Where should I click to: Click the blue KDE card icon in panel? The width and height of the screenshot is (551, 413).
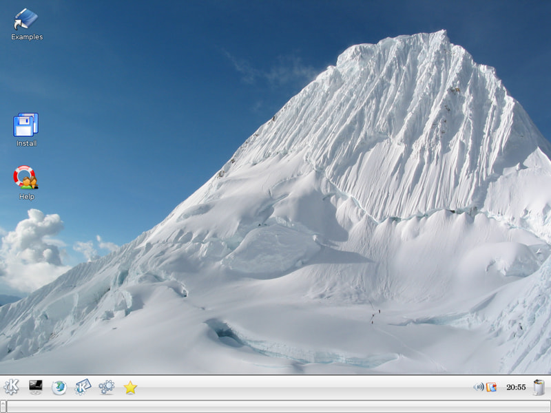click(83, 388)
